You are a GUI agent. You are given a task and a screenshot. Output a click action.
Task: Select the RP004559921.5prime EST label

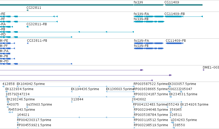coord(34,125)
